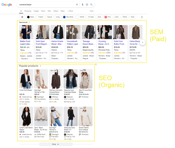
Task: Click the Kmart Soft Blazer title
Action: 26,90
